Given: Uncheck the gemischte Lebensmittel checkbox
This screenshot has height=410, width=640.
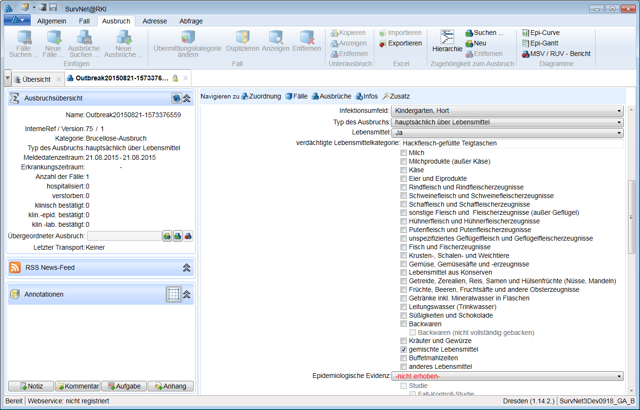Looking at the screenshot, I should click(403, 350).
